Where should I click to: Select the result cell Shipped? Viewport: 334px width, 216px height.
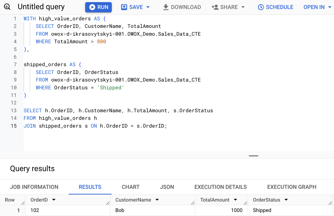290,210
